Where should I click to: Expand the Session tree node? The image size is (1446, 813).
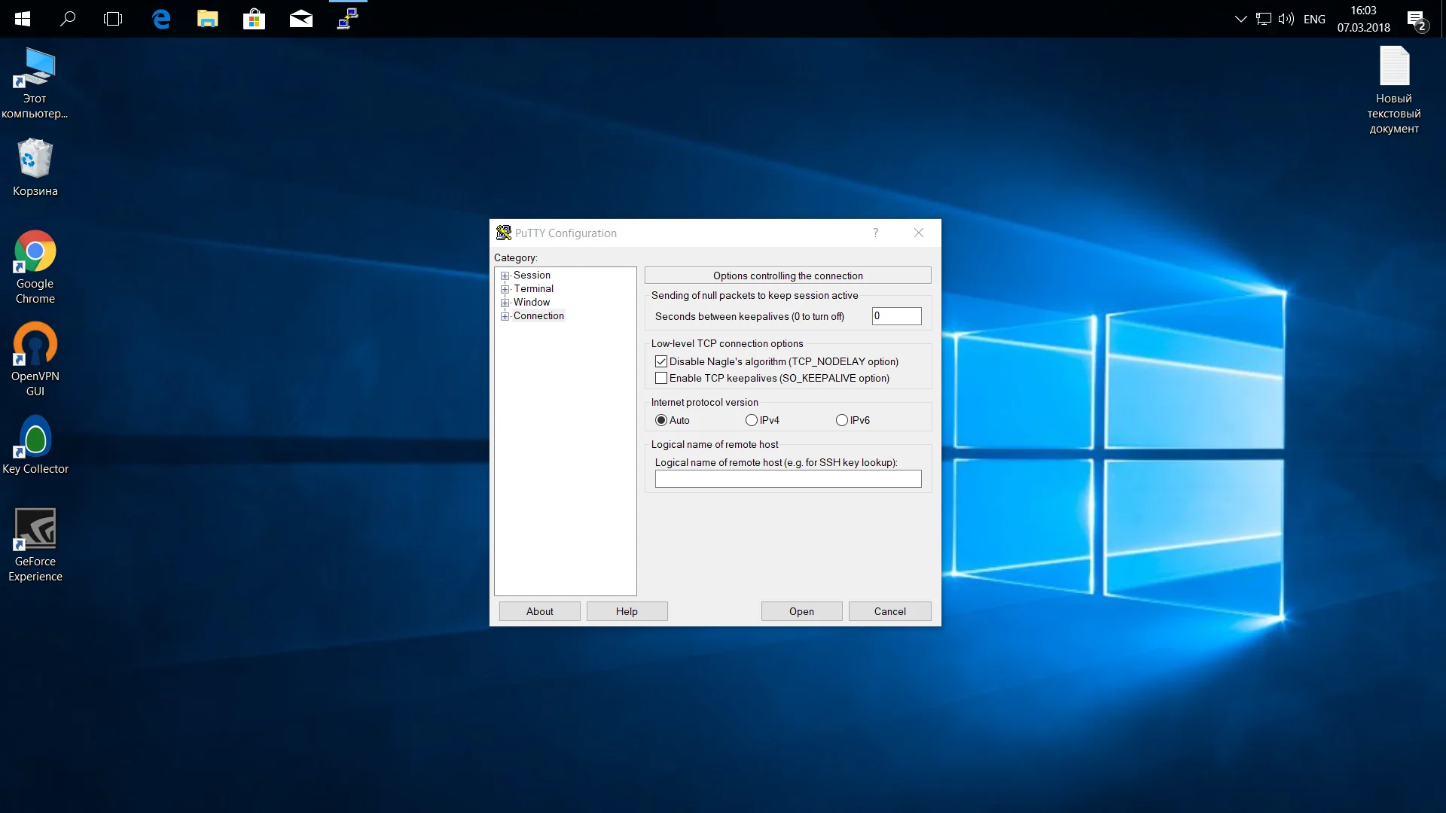click(x=505, y=276)
